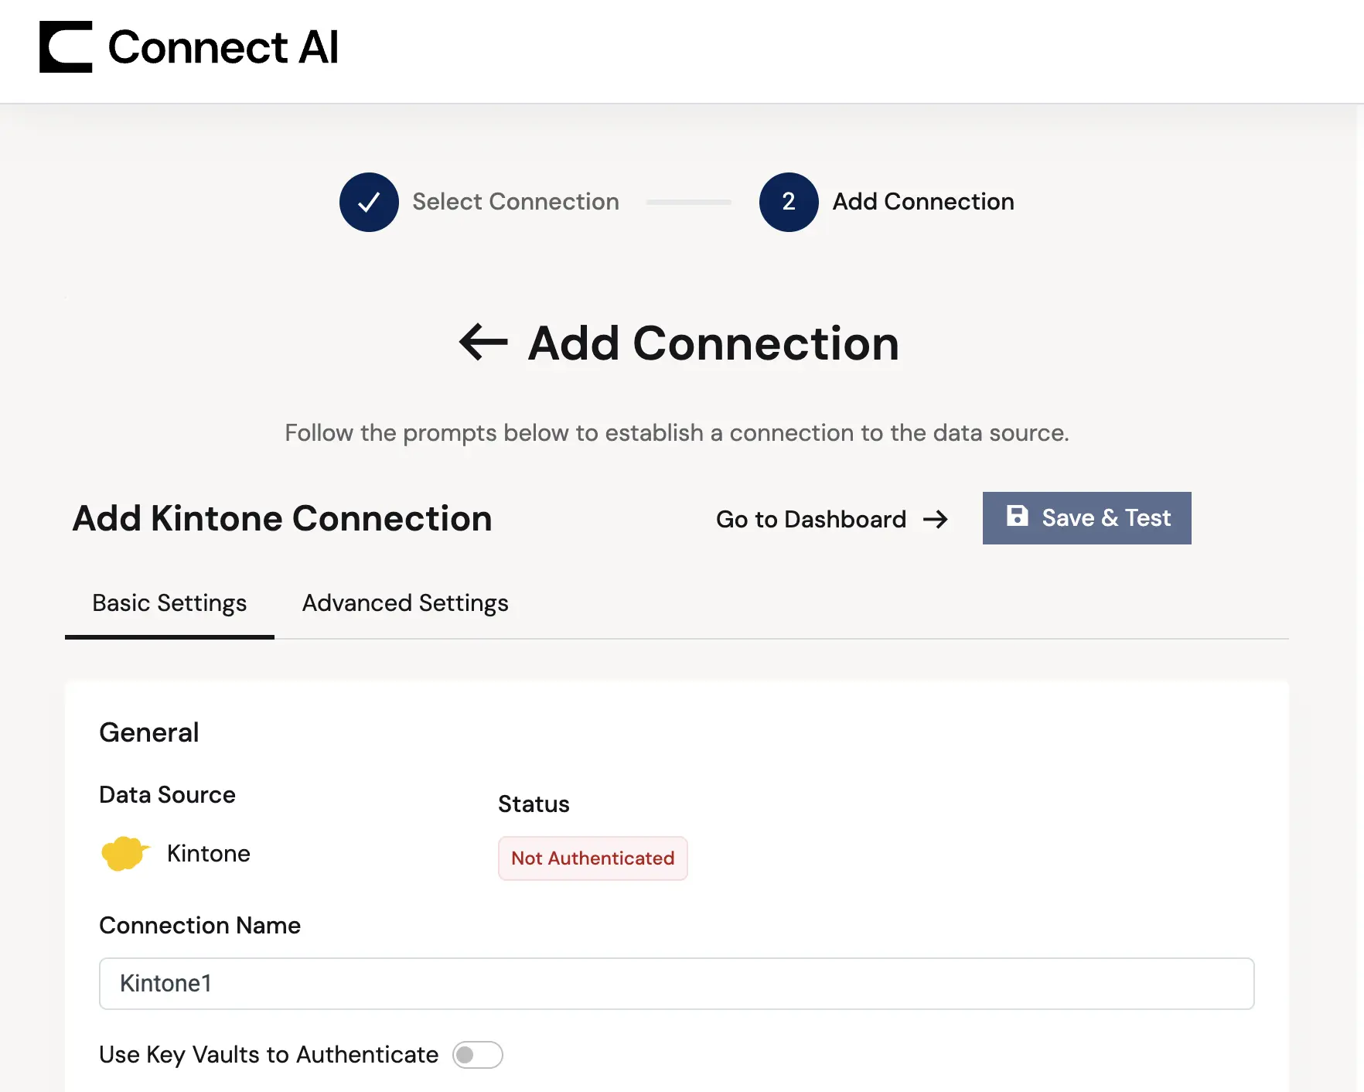Click the 'Follow the prompts below' instruction text
The width and height of the screenshot is (1364, 1092).
677,433
